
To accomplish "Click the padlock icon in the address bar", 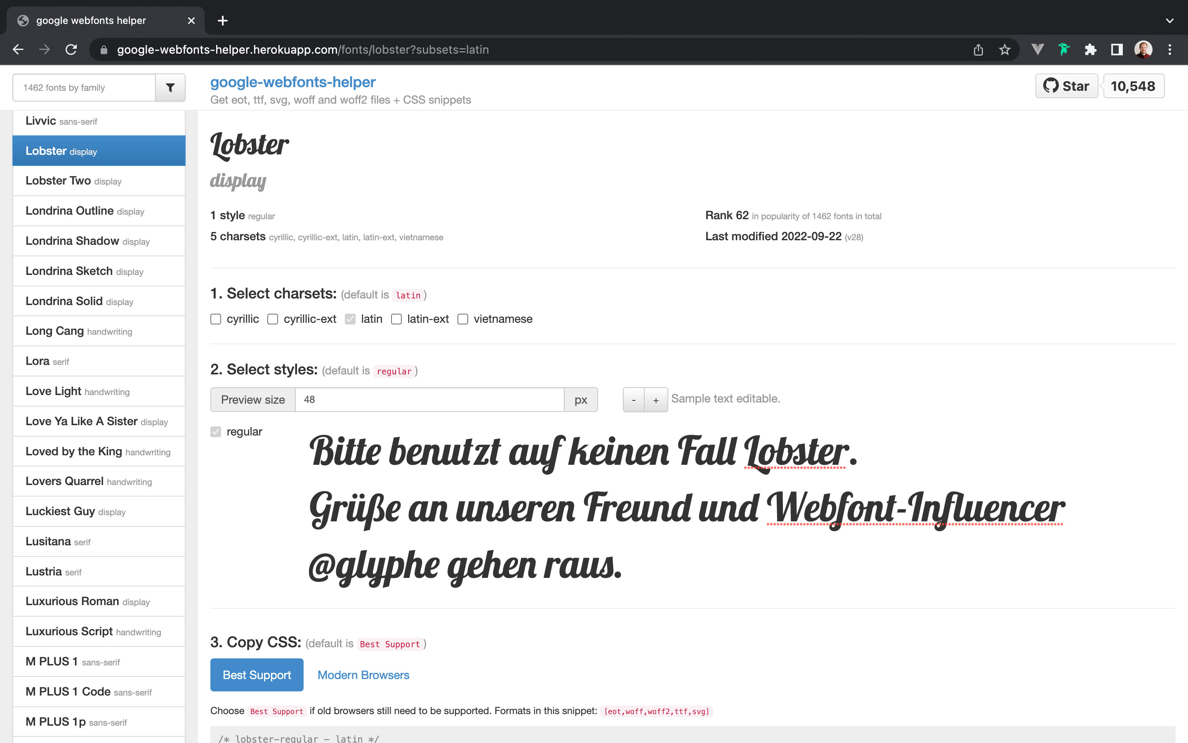I will point(104,49).
